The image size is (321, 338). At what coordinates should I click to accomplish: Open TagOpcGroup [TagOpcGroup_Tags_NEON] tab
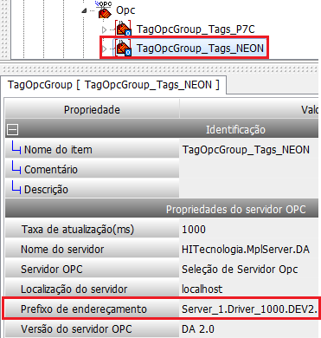coord(113,85)
